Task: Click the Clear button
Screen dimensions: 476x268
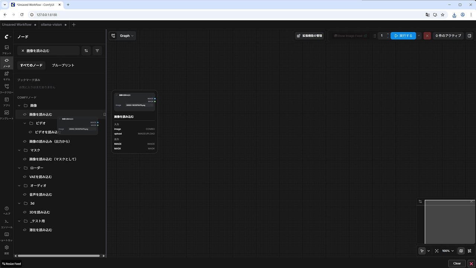Action: point(457,264)
